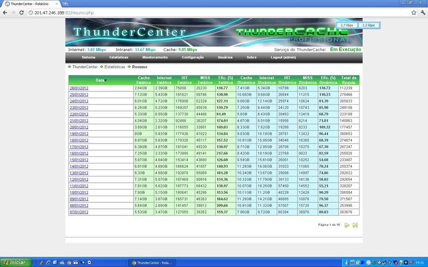Click the 2,7 kbps network meter widget
Image resolution: width=428 pixels, height=267 pixels.
[347, 25]
